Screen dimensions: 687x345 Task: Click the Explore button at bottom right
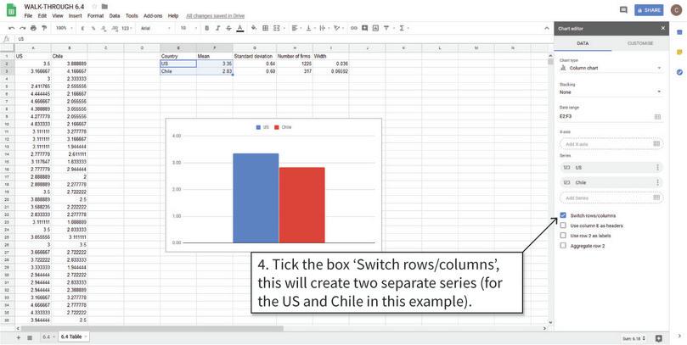click(x=658, y=338)
